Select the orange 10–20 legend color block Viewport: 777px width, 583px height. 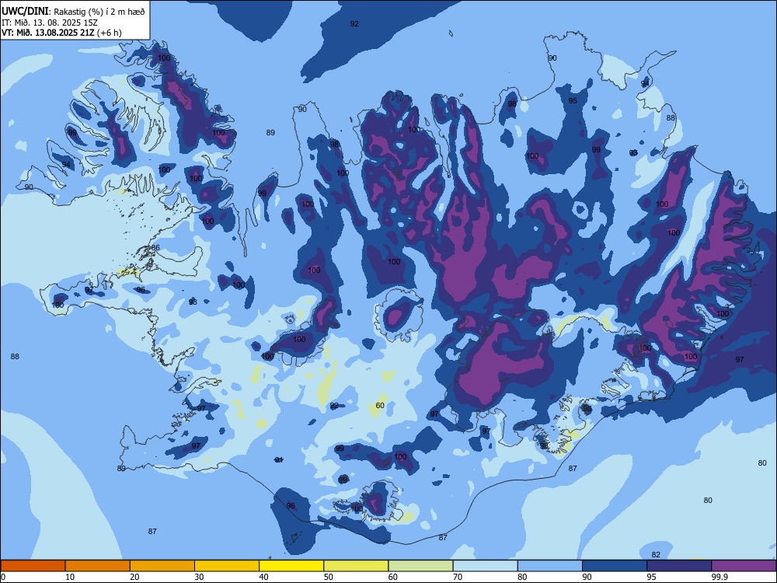98,566
